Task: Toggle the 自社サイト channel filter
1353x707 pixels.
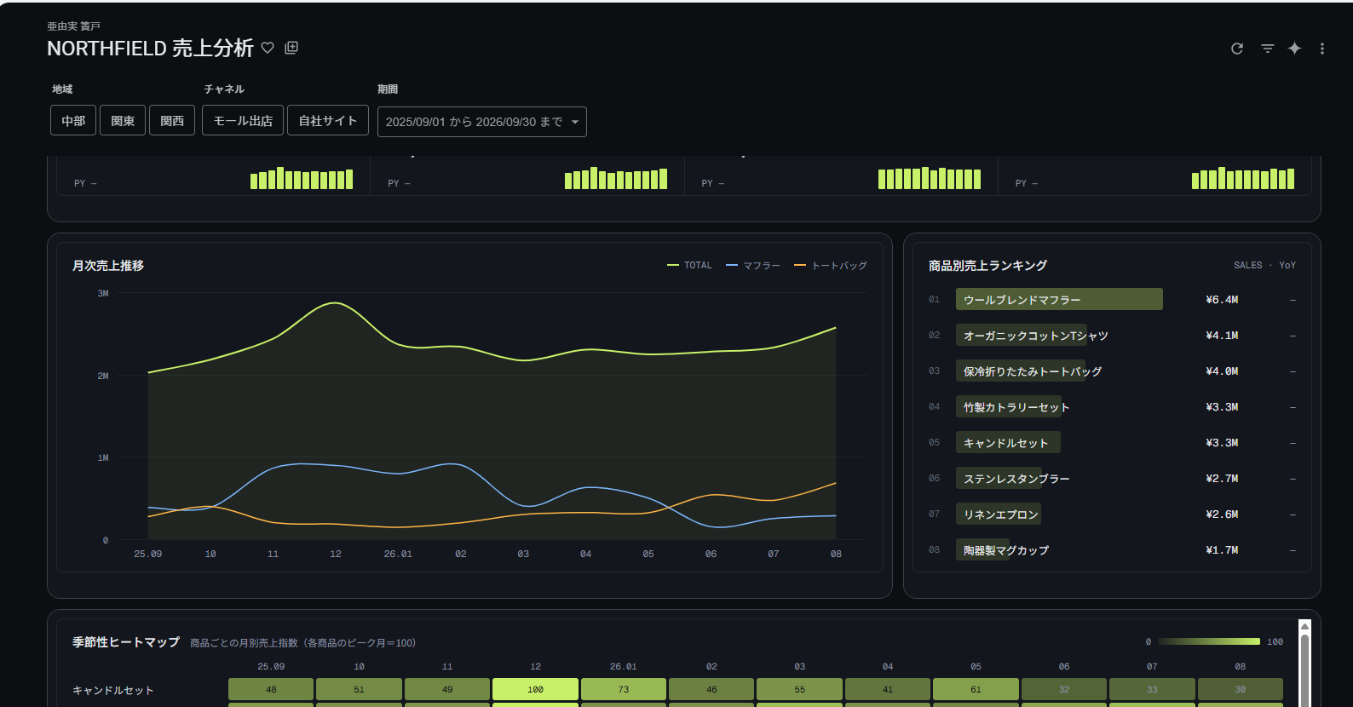Action: [x=328, y=121]
